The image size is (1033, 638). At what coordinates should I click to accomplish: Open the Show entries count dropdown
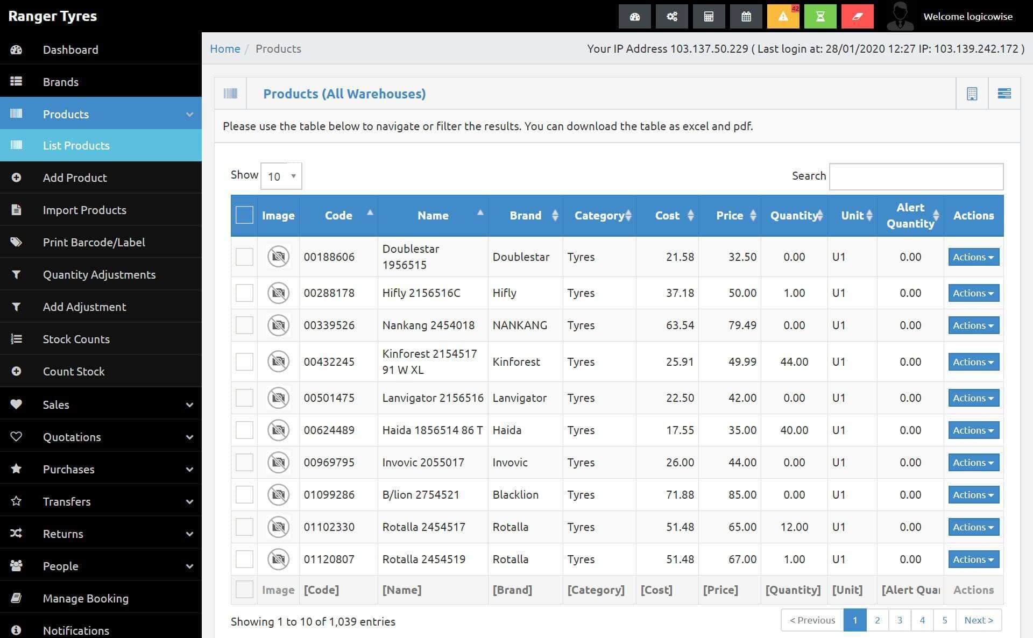pyautogui.click(x=281, y=176)
